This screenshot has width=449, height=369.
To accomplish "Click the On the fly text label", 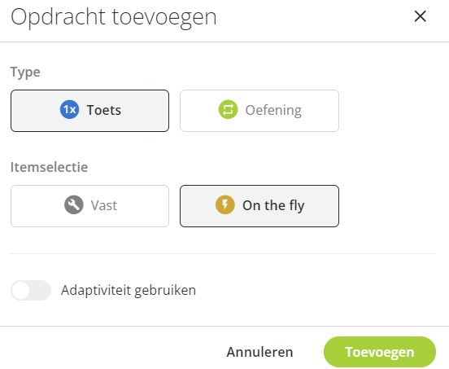I will 273,206.
